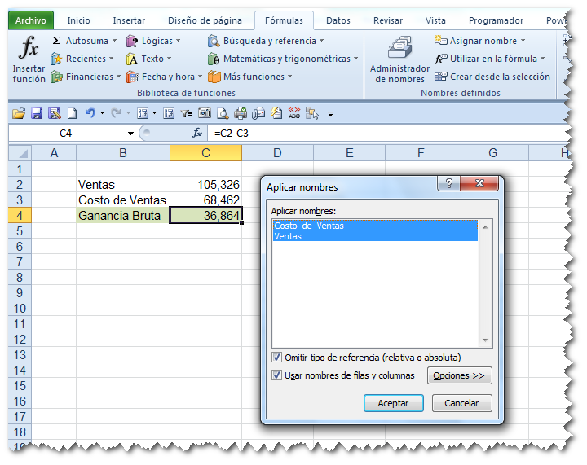Viewport: 587px width, 465px height.
Task: Click the print preview magnifier icon
Action: coord(223,113)
